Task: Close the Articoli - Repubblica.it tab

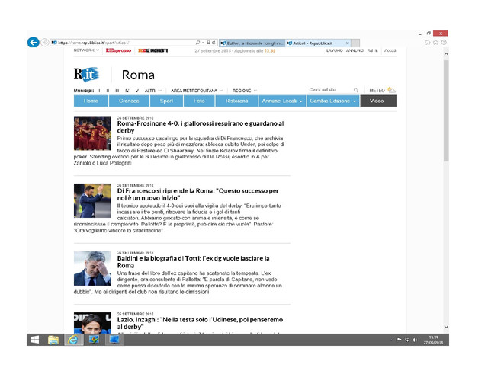Action: (348, 43)
